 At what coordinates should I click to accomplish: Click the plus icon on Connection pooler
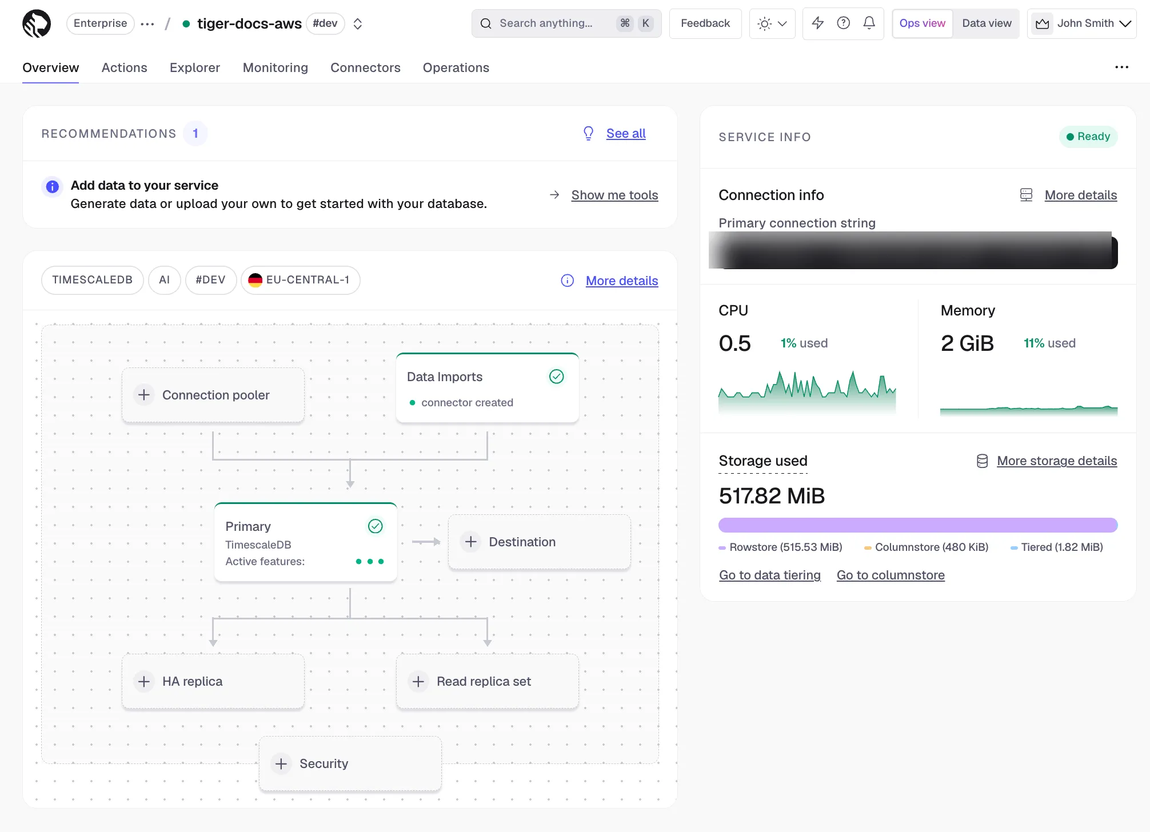click(144, 395)
